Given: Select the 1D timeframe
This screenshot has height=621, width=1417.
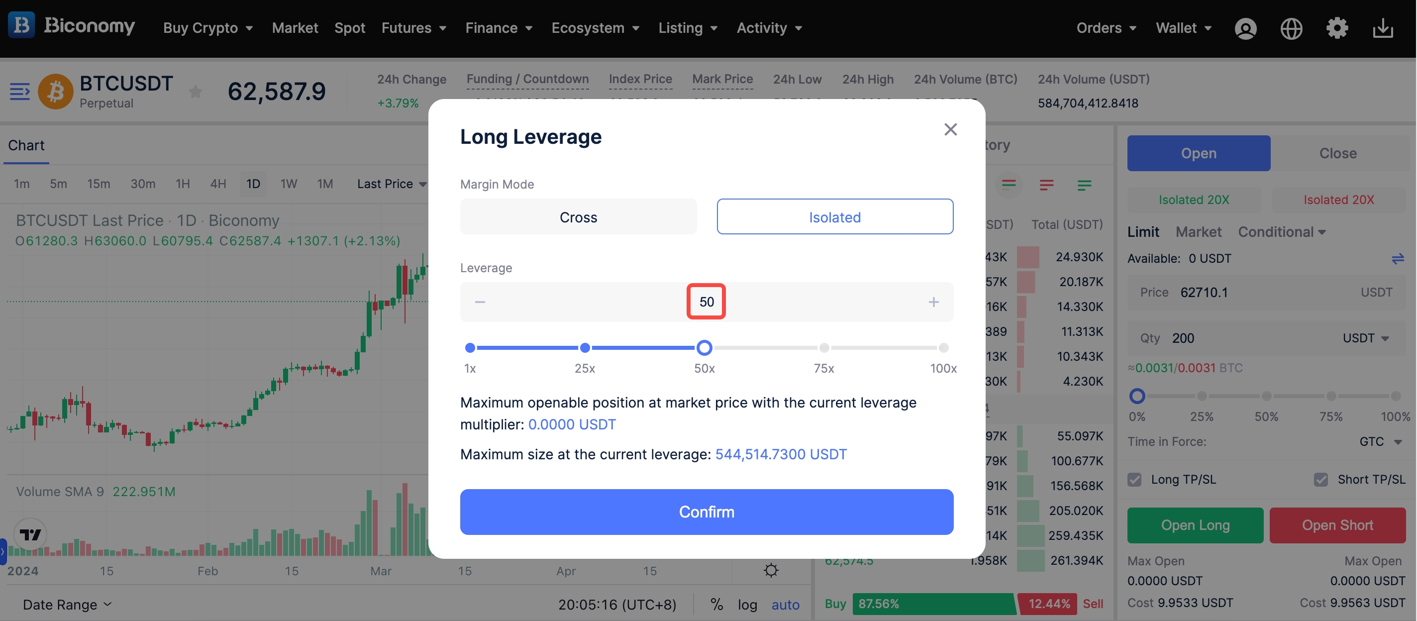Looking at the screenshot, I should pyautogui.click(x=252, y=184).
